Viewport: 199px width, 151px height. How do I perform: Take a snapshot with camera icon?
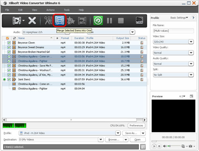(x=191, y=146)
